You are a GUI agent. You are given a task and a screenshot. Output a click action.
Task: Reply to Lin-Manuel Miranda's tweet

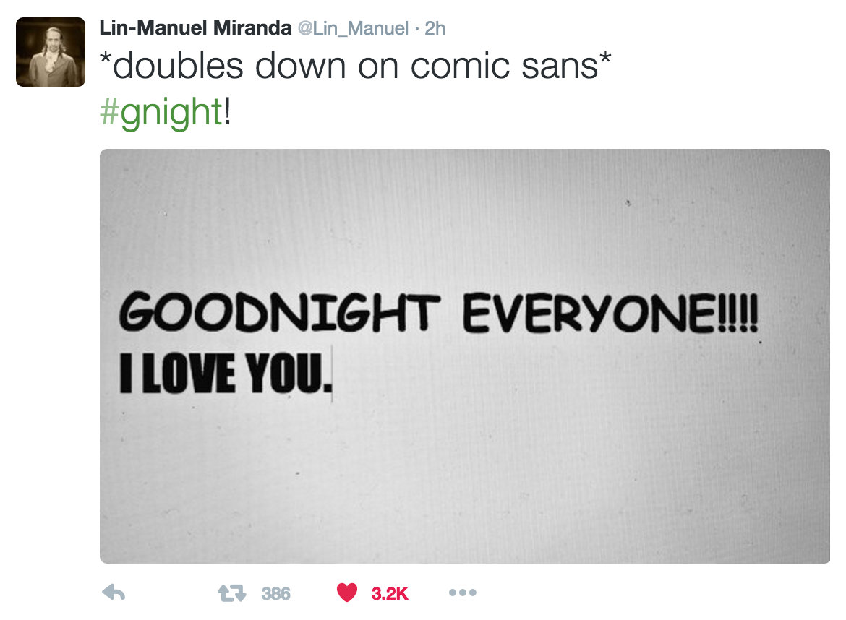114,593
